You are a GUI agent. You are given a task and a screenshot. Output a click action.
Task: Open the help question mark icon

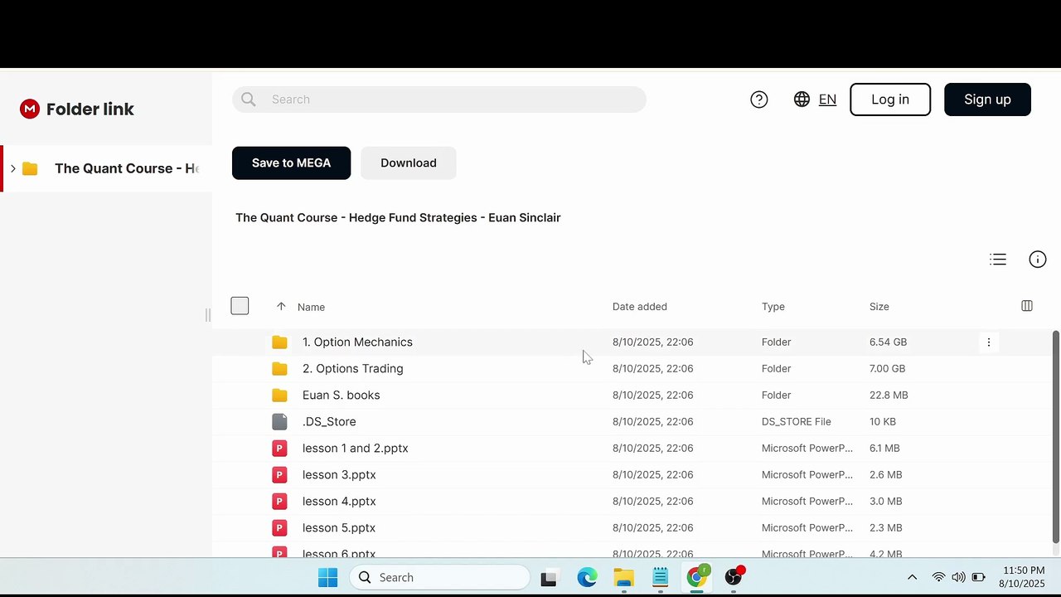pos(759,99)
